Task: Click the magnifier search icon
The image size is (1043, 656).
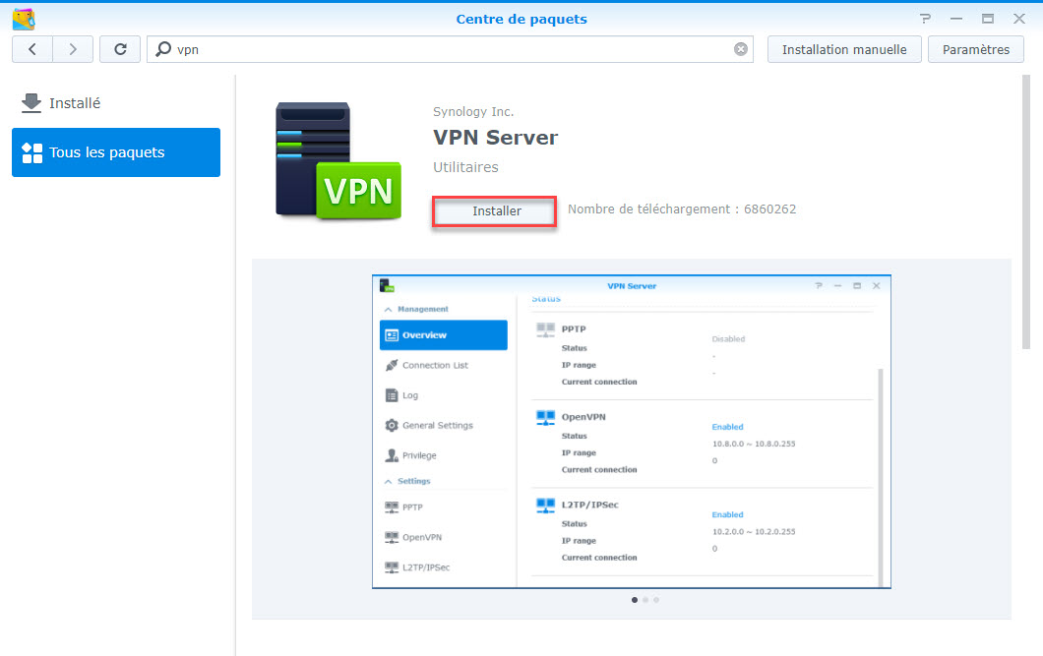Action: (163, 49)
